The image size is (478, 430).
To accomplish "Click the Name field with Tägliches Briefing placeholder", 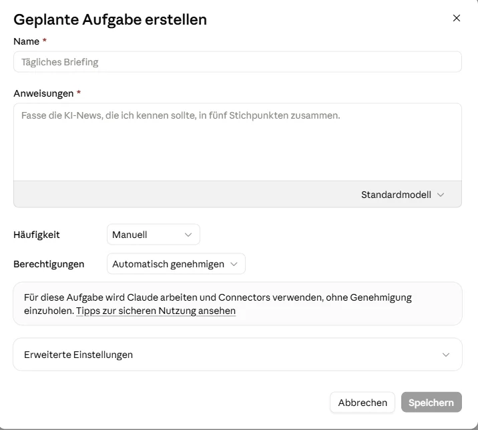I will click(x=238, y=62).
